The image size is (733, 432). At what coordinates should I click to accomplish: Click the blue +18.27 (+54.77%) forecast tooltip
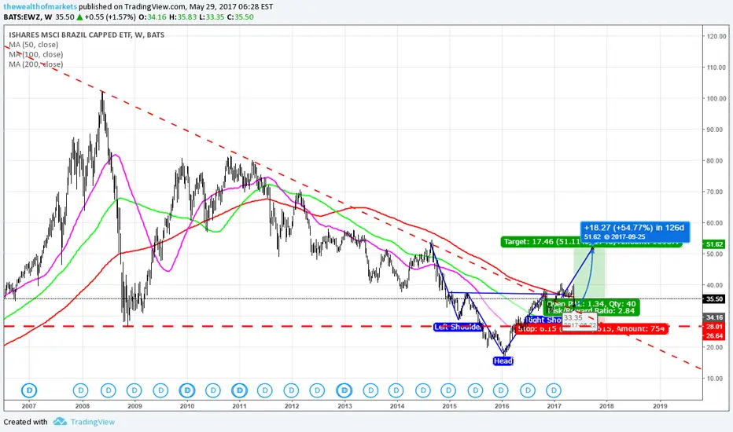pyautogui.click(x=635, y=232)
